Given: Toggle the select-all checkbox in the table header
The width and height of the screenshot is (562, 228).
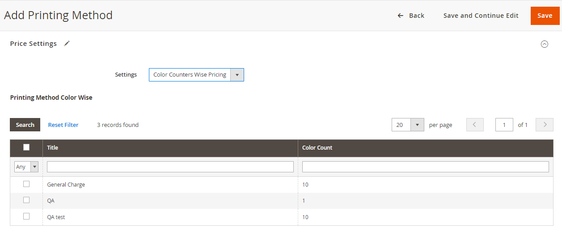Looking at the screenshot, I should tap(26, 147).
